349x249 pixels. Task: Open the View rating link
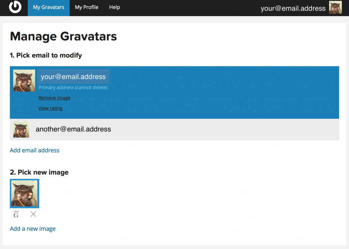pos(50,108)
